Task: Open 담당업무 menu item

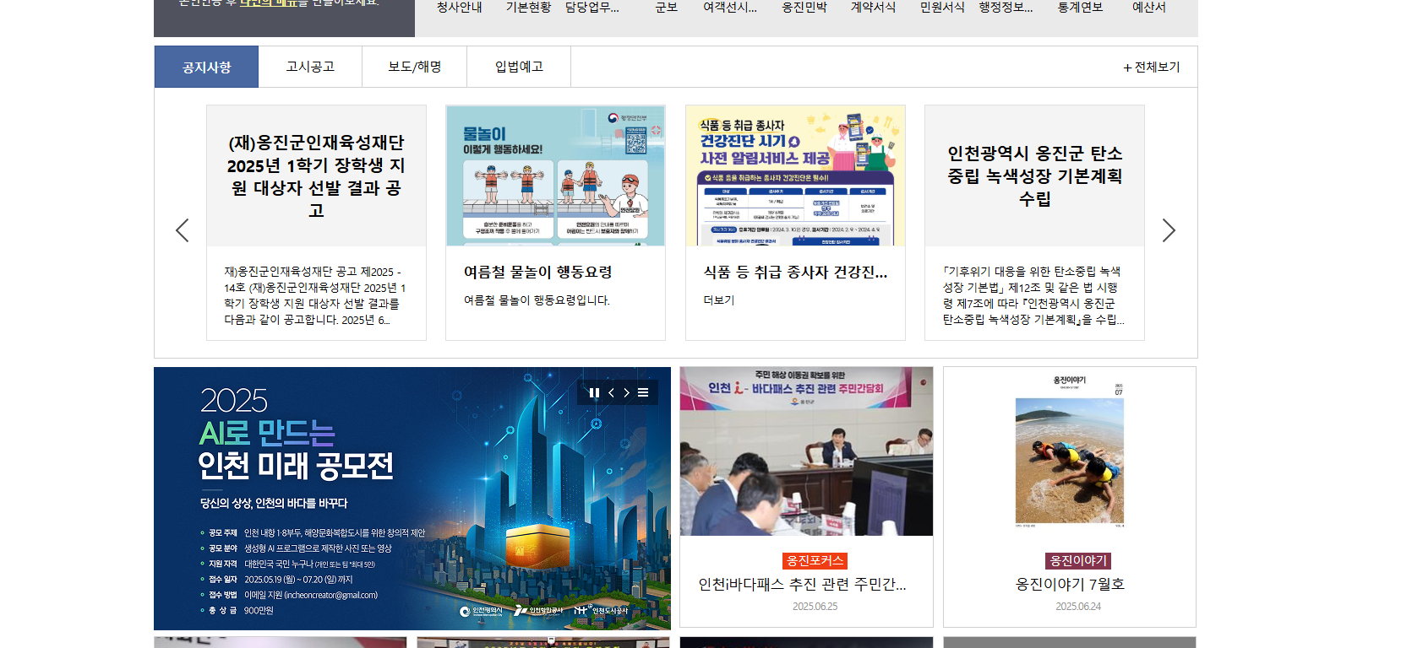Action: point(592,8)
